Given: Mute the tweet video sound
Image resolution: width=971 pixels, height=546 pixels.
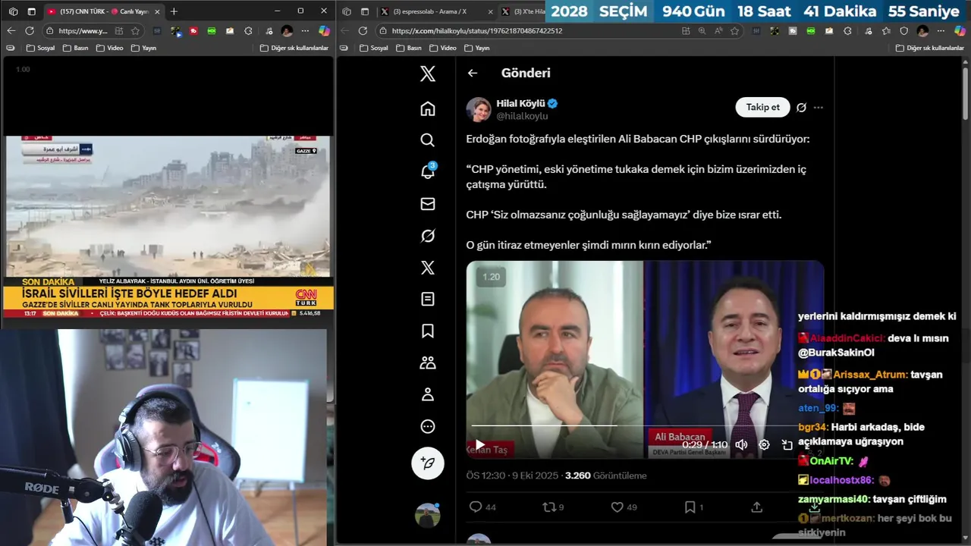Looking at the screenshot, I should click(741, 445).
